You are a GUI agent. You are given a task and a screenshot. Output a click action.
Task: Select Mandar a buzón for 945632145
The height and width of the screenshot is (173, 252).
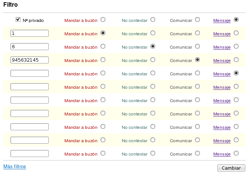pos(103,59)
